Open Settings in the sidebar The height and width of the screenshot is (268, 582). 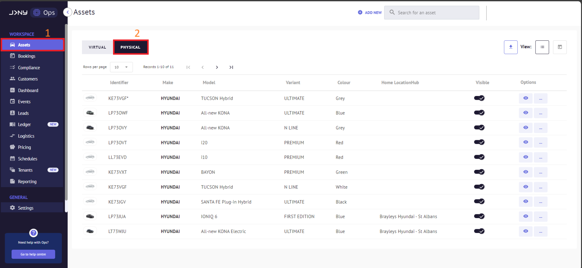point(33,208)
